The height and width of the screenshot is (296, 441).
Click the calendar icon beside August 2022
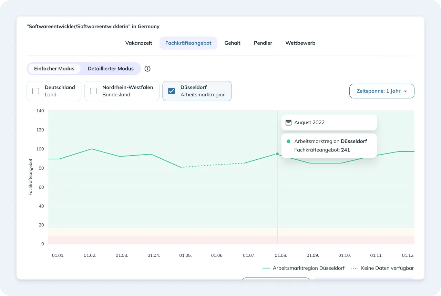point(288,122)
